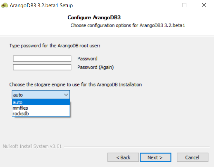Focus the Password (Again) input field

tap(42, 67)
